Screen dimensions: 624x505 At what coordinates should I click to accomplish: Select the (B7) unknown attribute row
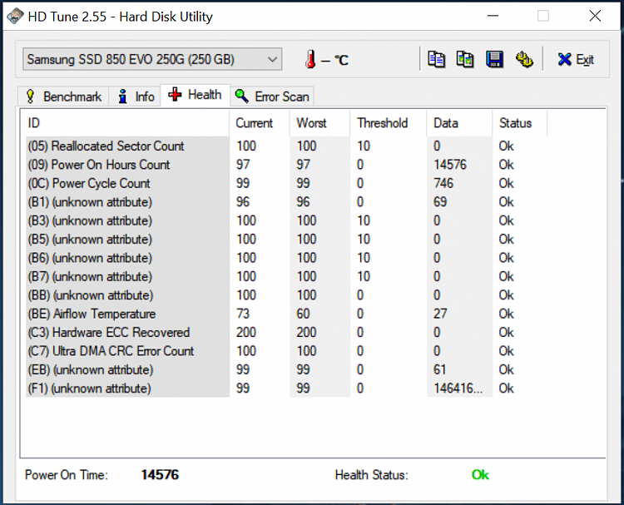pos(286,276)
